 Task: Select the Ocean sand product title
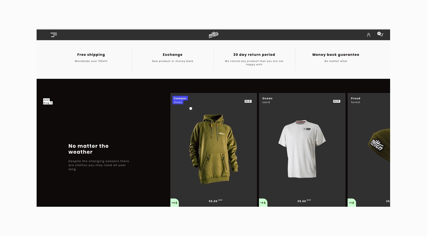point(267,100)
